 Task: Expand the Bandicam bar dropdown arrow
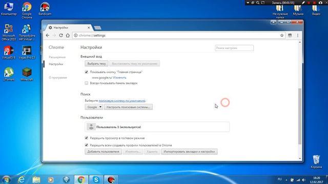pos(248,3)
